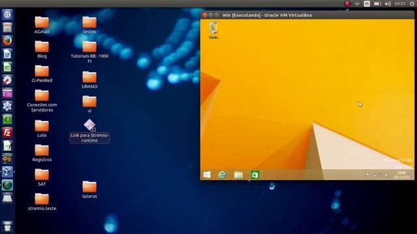Open the globe application icon in the launcher

(7, 185)
